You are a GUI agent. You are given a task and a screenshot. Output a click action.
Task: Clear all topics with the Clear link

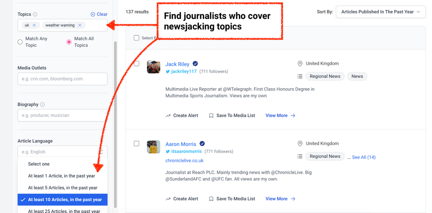99,14
